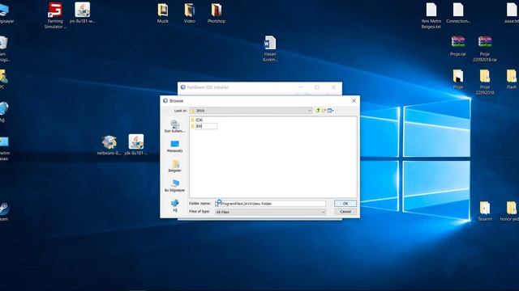Select the Farming Simulator desktop shortcut
Screen dimensions: 519x291
(55, 15)
